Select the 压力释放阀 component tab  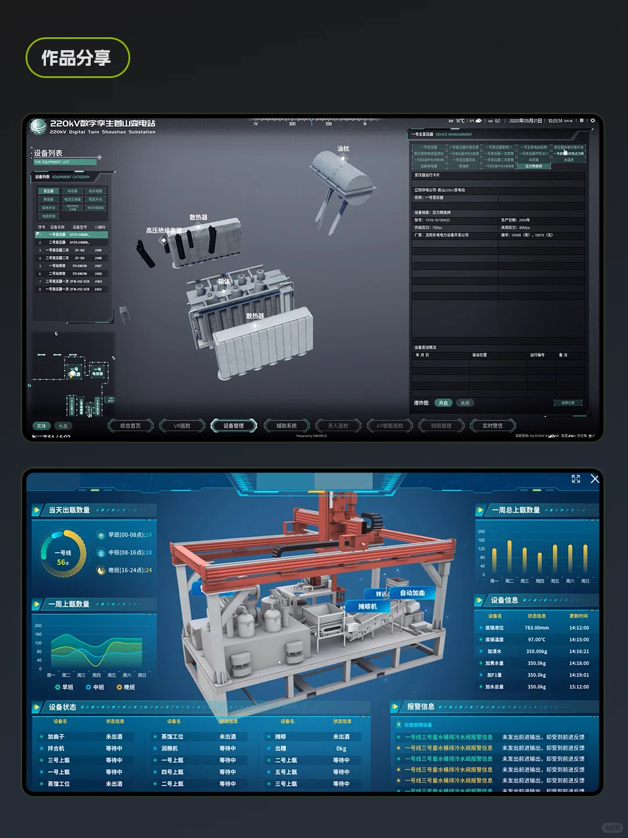click(x=533, y=166)
